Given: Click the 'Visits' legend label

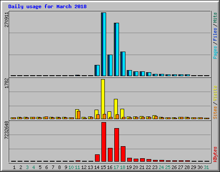Looking at the screenshot, I should [215, 93].
